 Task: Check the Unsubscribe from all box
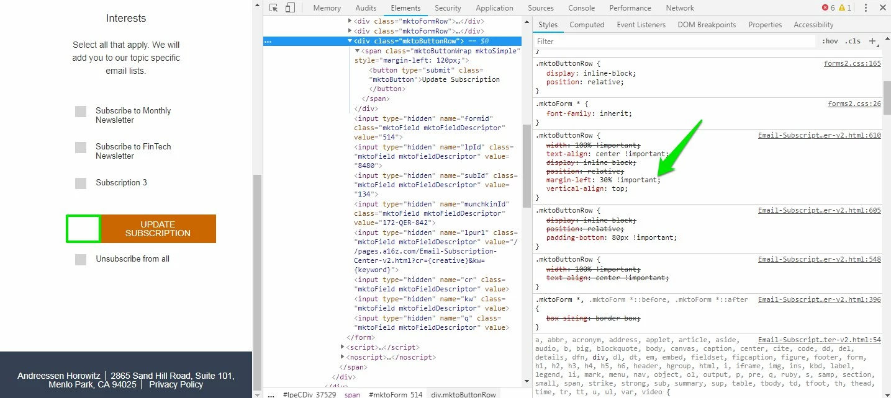click(81, 260)
